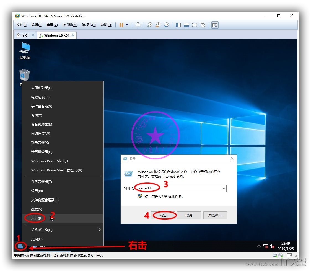Click 取消 in the Run dialog
311x271 pixels.
tap(189, 215)
